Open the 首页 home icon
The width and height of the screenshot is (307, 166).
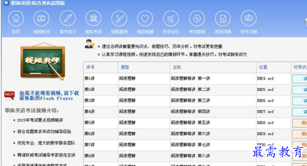pos(16,18)
